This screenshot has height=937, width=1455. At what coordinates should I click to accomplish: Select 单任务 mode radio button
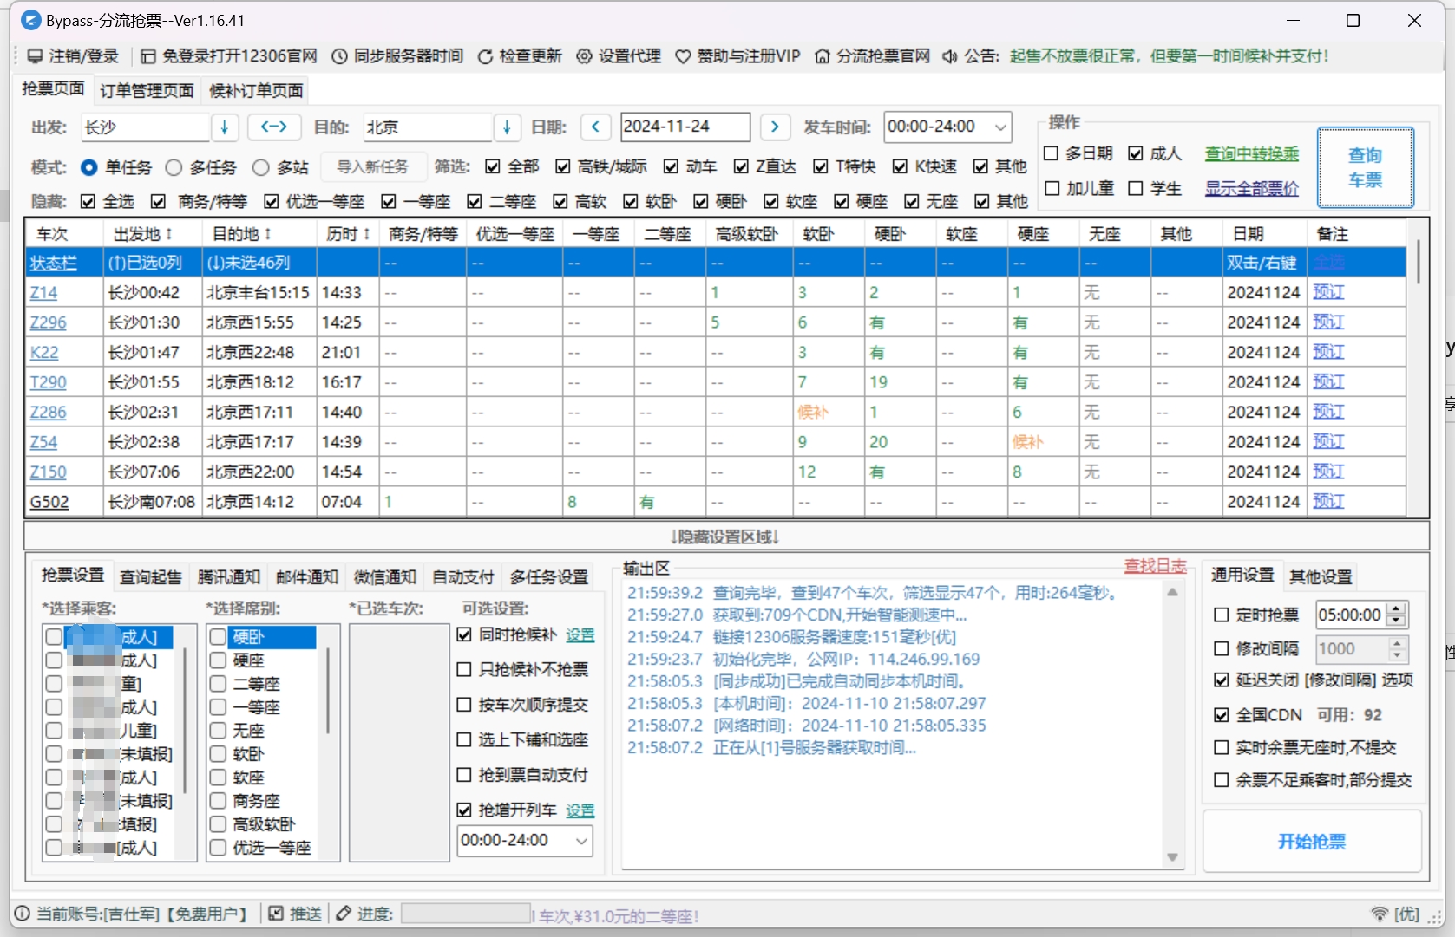(x=89, y=167)
